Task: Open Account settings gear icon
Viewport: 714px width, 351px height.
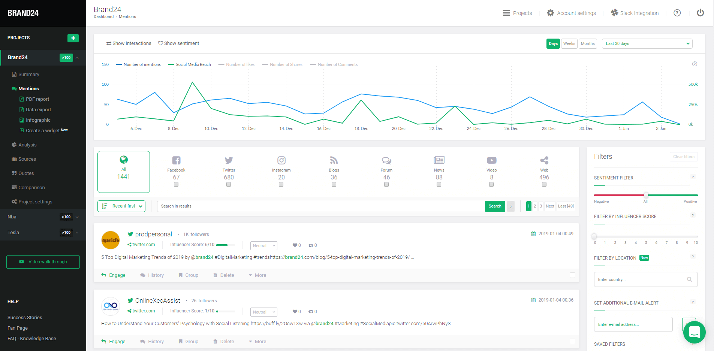Action: [x=550, y=13]
